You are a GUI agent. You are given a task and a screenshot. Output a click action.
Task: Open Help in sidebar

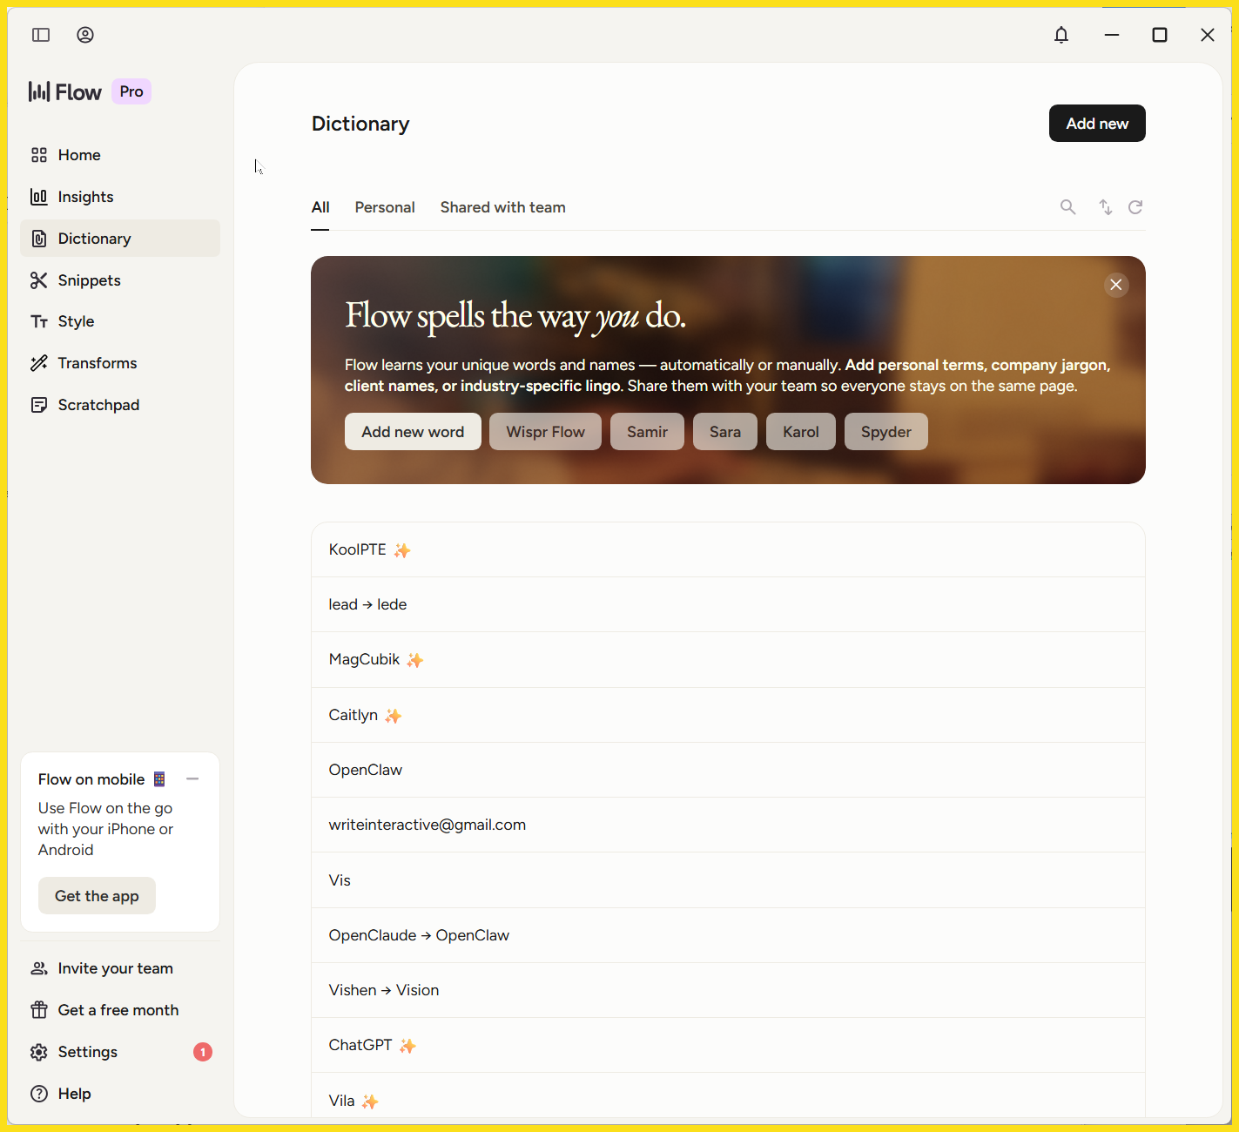(x=120, y=1094)
